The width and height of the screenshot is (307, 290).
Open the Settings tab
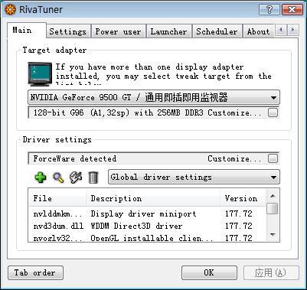coord(68,31)
